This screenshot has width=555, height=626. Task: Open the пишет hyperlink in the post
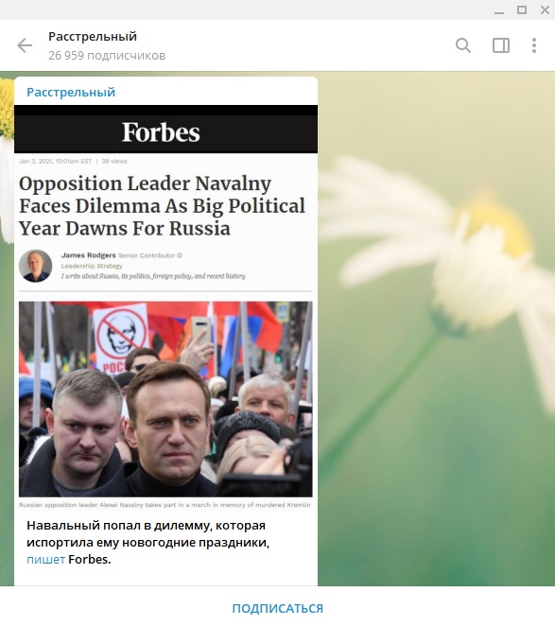click(45, 559)
